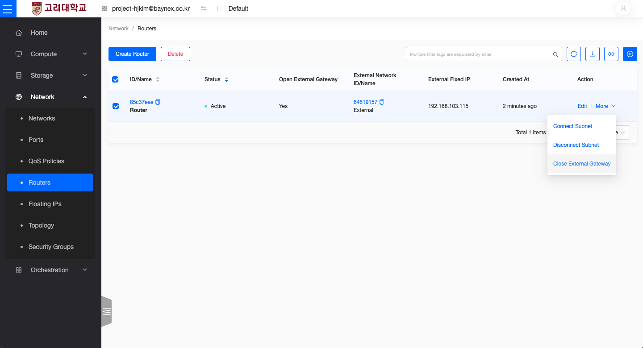Open external network link 64619157
643x348 pixels.
365,102
